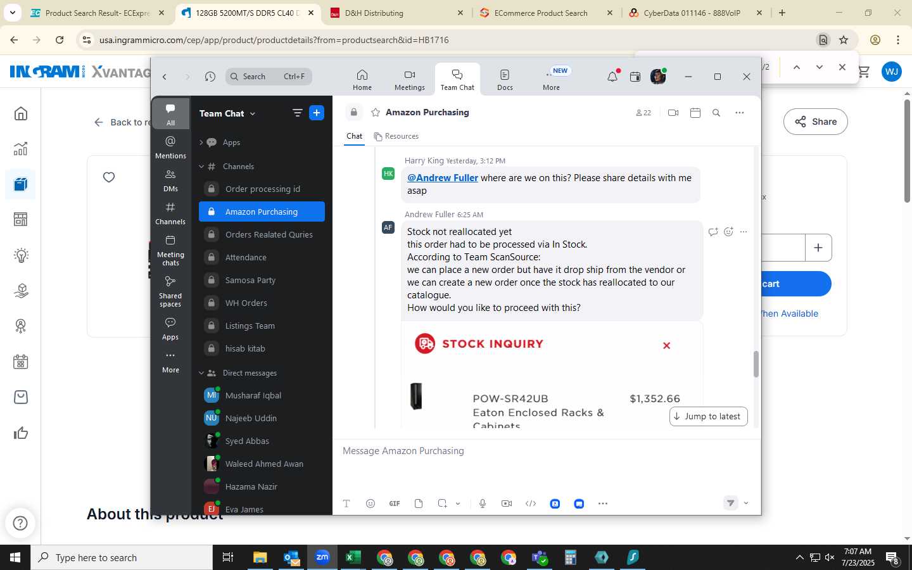Switch to Meetings tab in Zoom
Image resolution: width=912 pixels, height=570 pixels.
pyautogui.click(x=410, y=80)
